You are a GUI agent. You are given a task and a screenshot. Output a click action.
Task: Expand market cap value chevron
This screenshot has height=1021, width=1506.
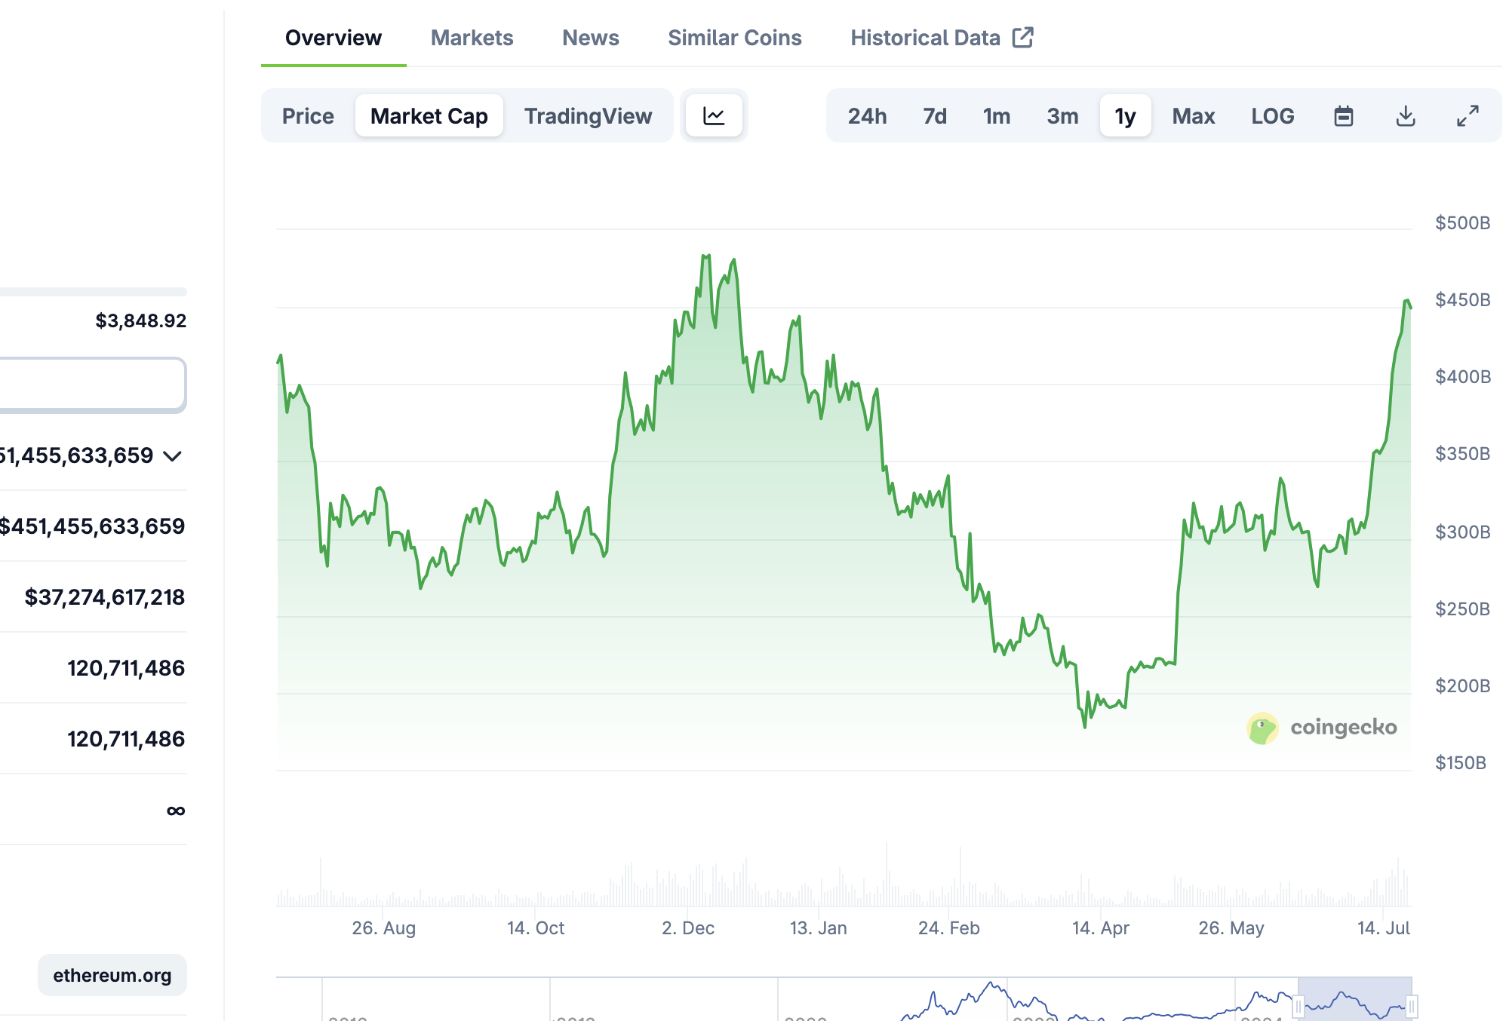point(173,455)
